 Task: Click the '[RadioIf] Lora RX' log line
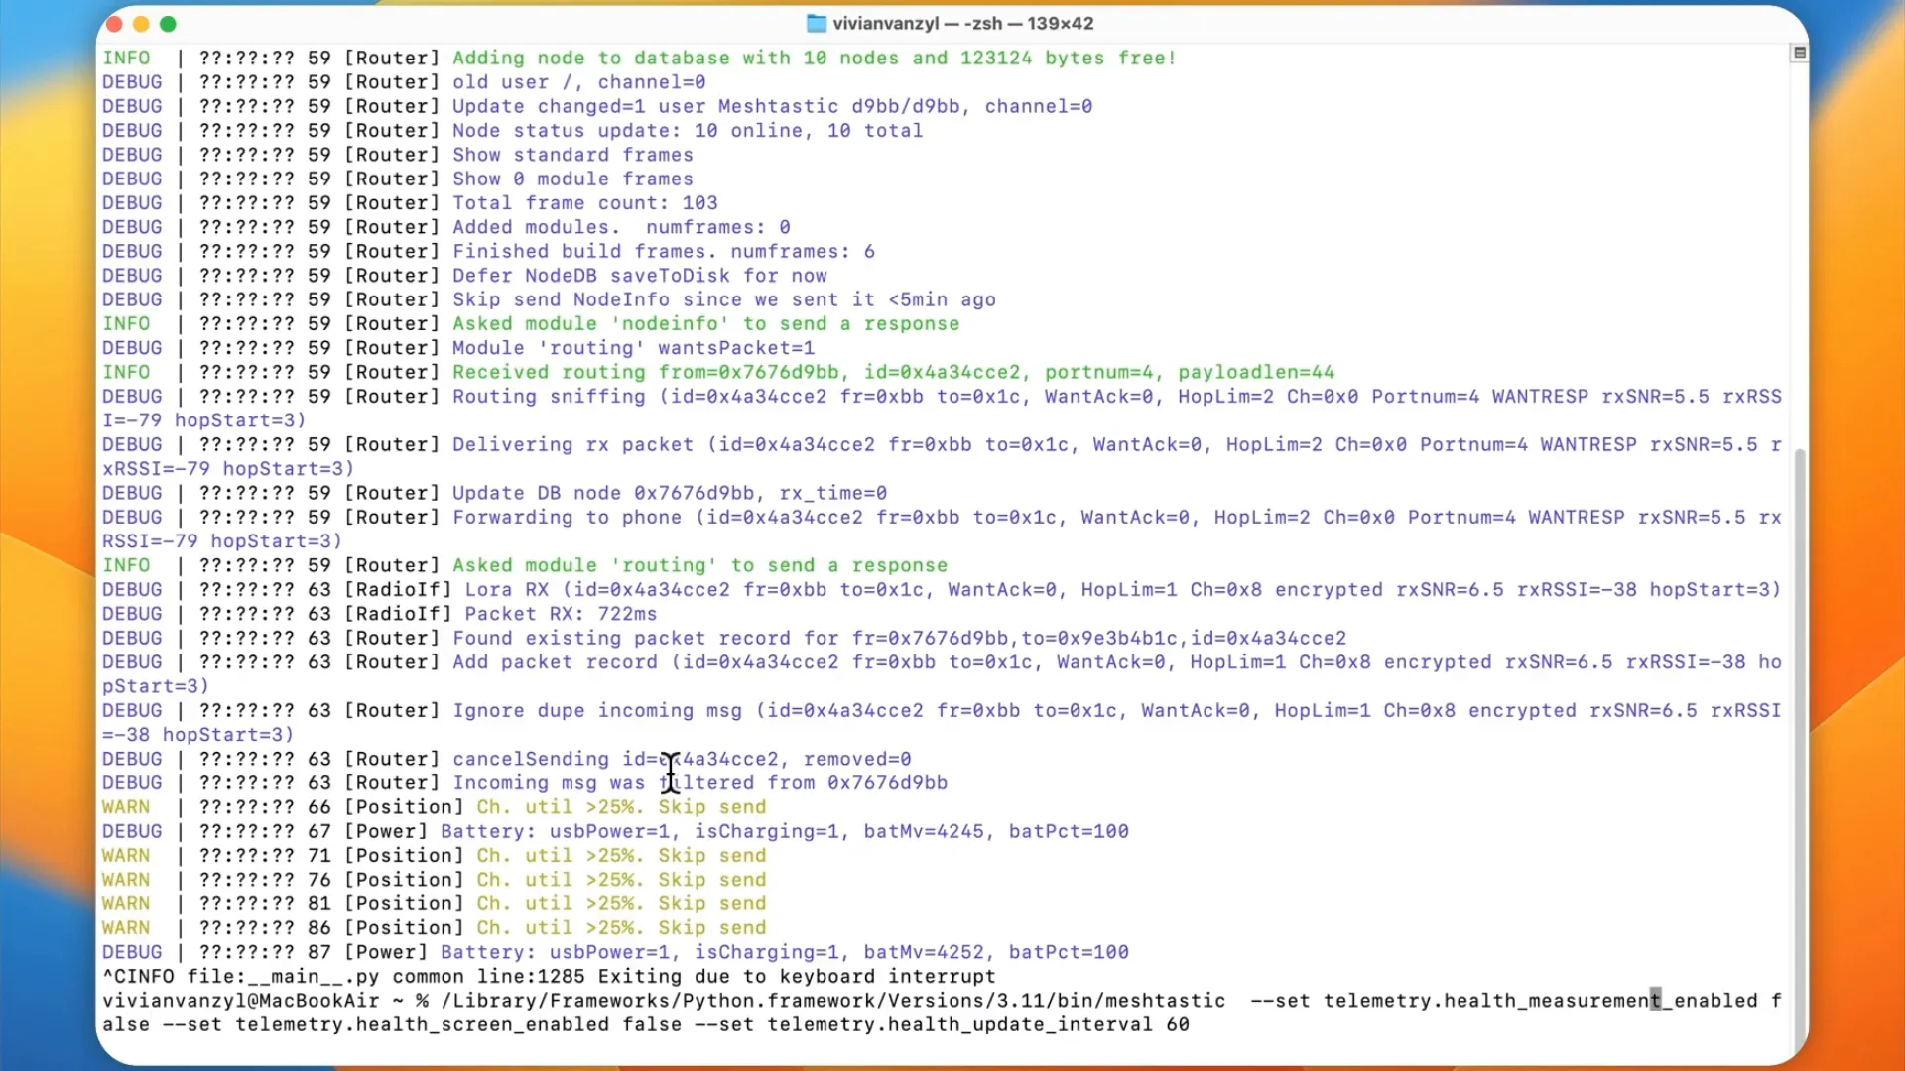pyautogui.click(x=942, y=590)
